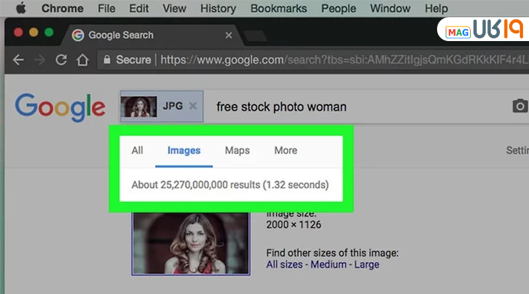Go to the home page icon

83,60
